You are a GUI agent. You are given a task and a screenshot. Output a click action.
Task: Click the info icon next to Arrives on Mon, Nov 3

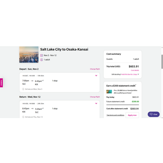pos(23,89)
